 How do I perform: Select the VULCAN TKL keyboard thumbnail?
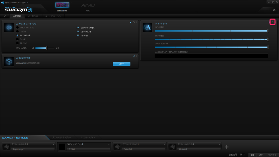pos(62,5)
